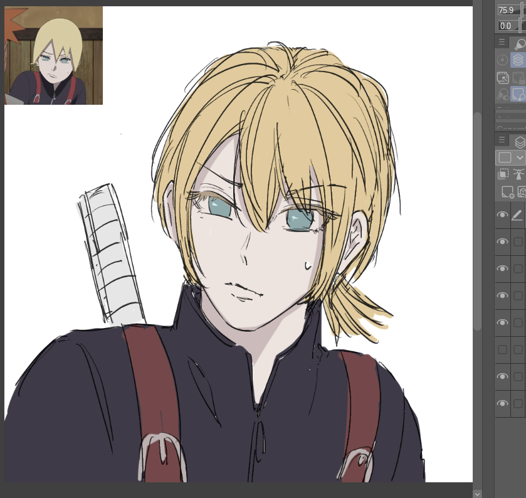Select the flashlight-shaped palette tab icon
This screenshot has width=526, height=498.
click(519, 43)
